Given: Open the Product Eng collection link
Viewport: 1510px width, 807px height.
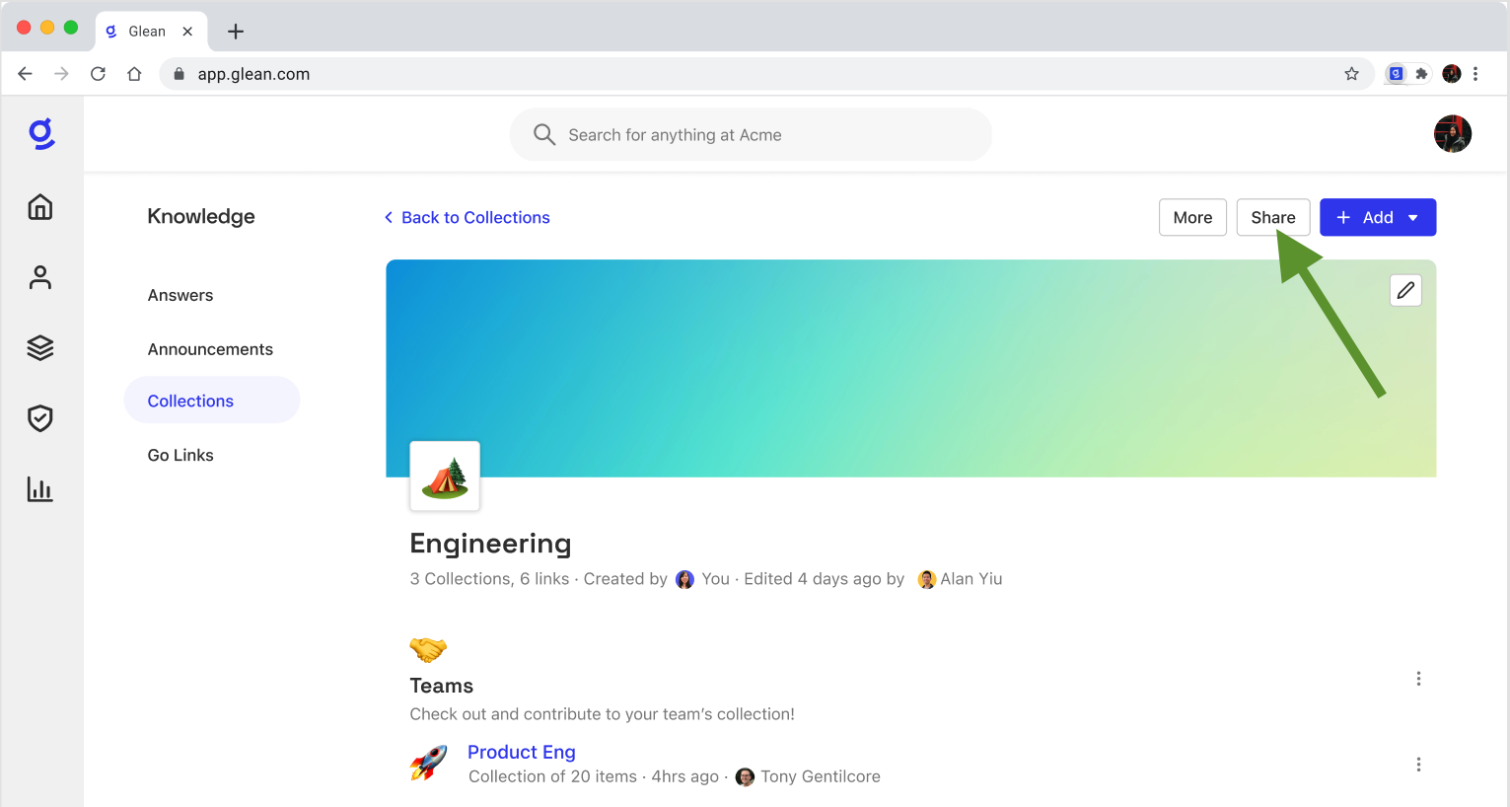Looking at the screenshot, I should (521, 752).
